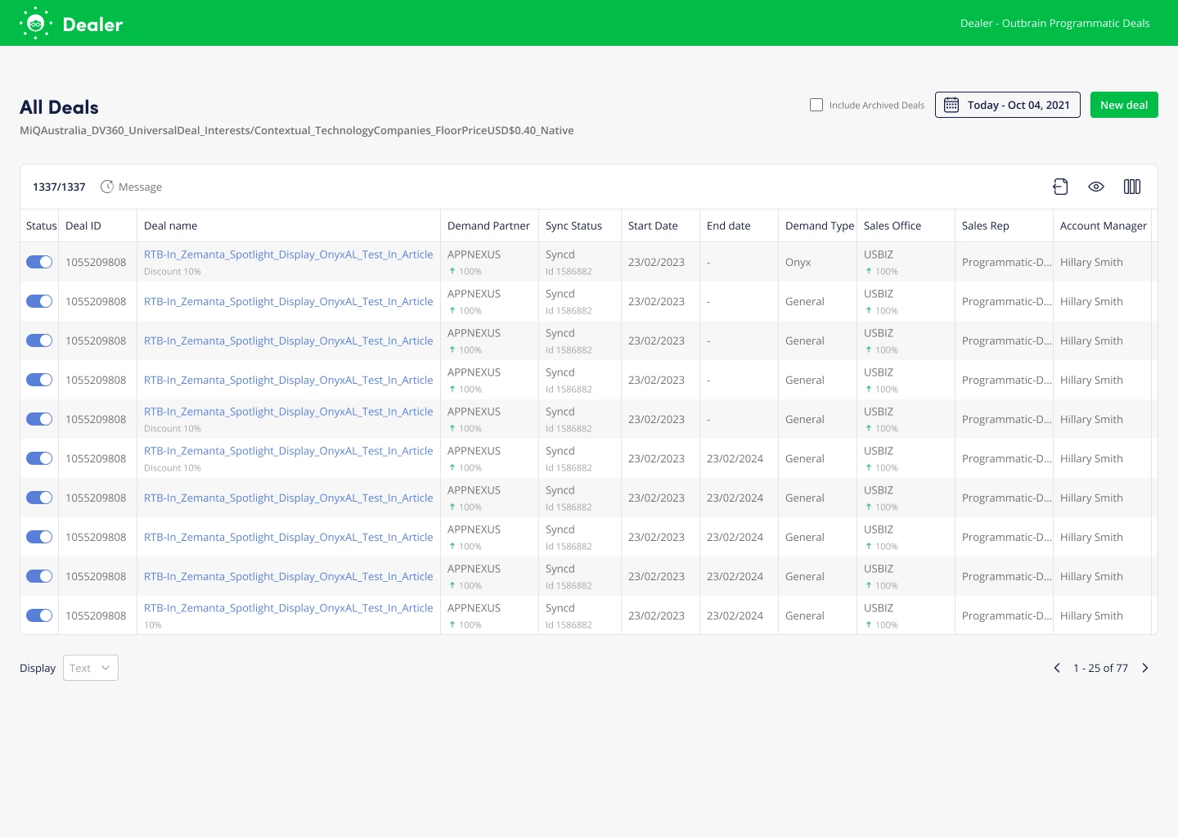Click the Dealer logo icon

(x=35, y=24)
